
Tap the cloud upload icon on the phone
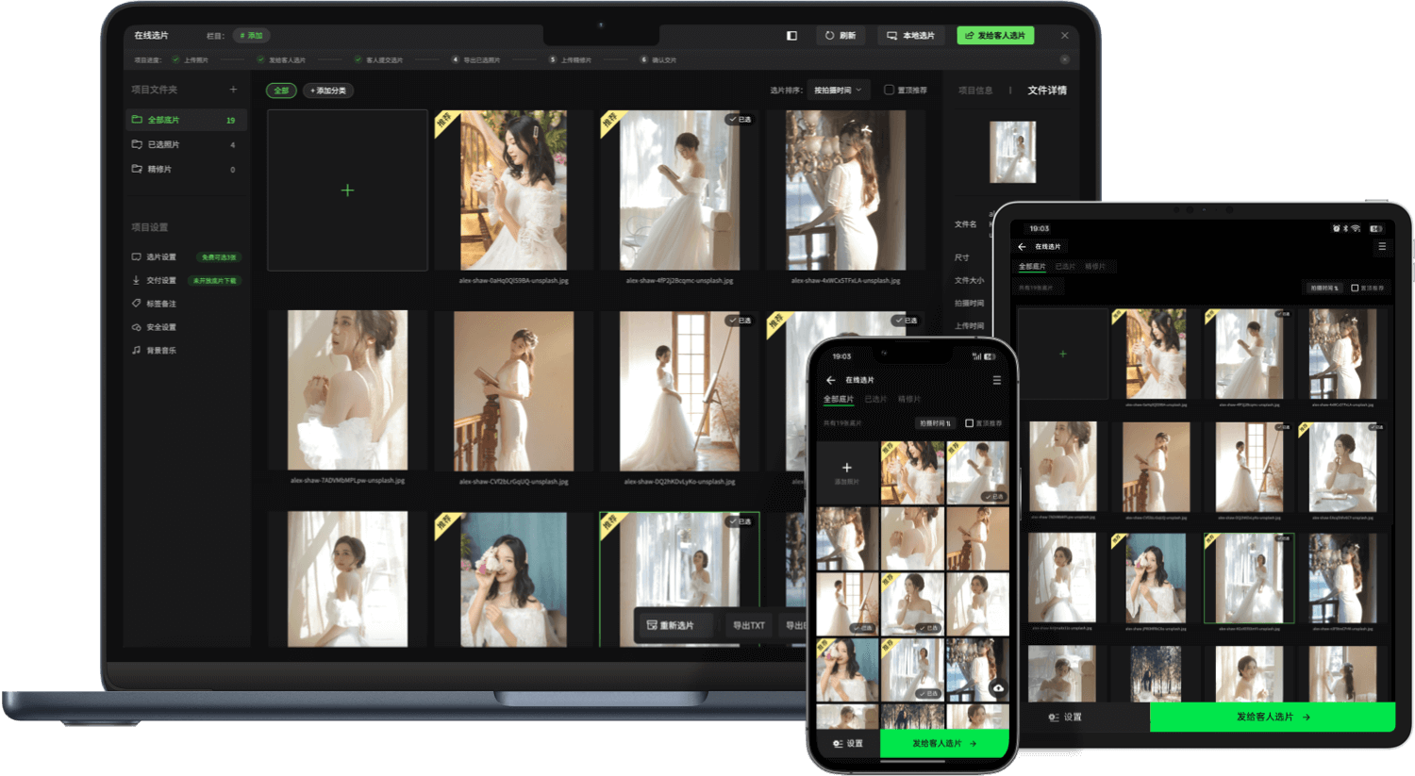click(x=998, y=688)
